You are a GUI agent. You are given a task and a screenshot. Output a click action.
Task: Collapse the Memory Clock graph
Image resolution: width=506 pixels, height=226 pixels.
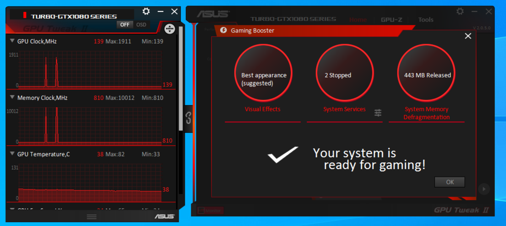coord(12,97)
